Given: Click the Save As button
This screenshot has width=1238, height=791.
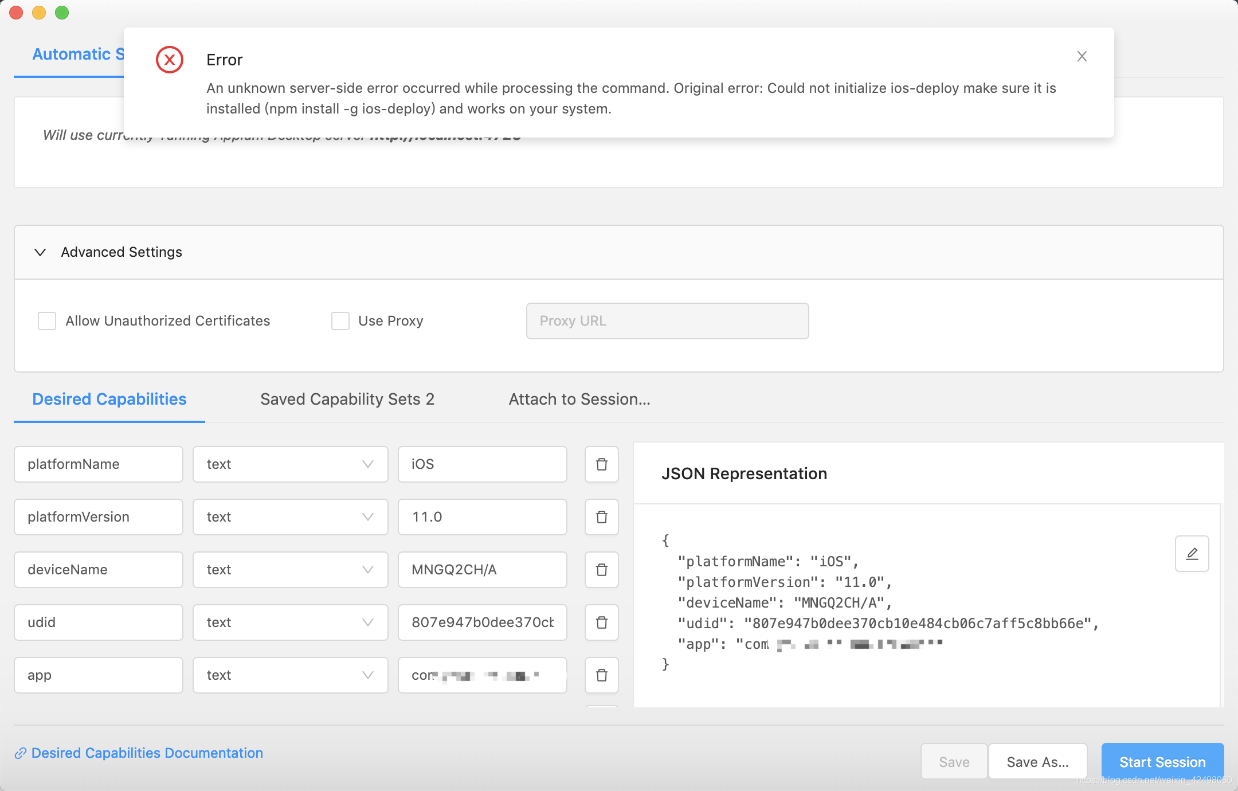Looking at the screenshot, I should 1037,762.
